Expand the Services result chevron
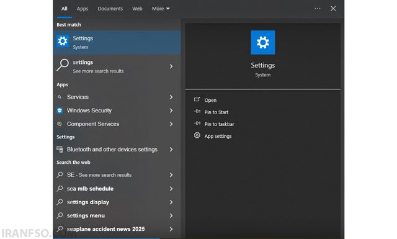Viewport: 397px width, 239px height. point(171,97)
